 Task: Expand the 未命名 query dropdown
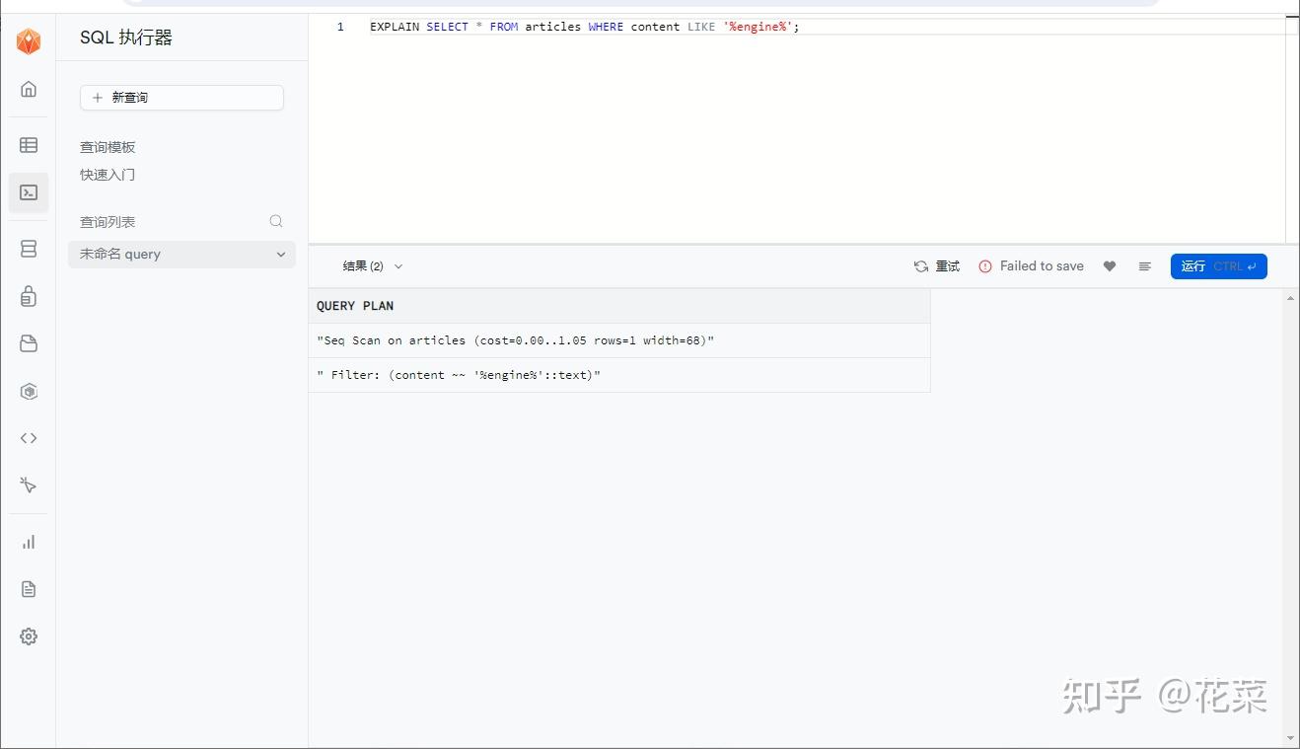click(x=281, y=254)
